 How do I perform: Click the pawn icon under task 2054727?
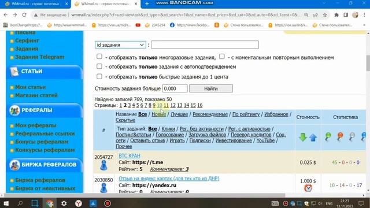point(103,165)
